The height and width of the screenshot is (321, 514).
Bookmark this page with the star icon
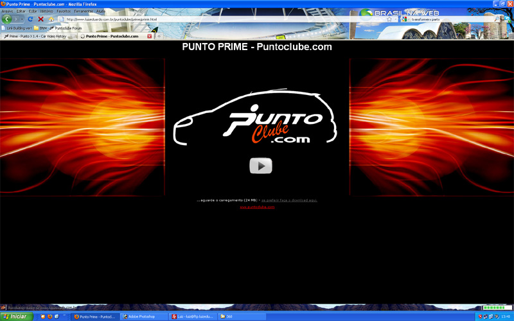tap(389, 19)
